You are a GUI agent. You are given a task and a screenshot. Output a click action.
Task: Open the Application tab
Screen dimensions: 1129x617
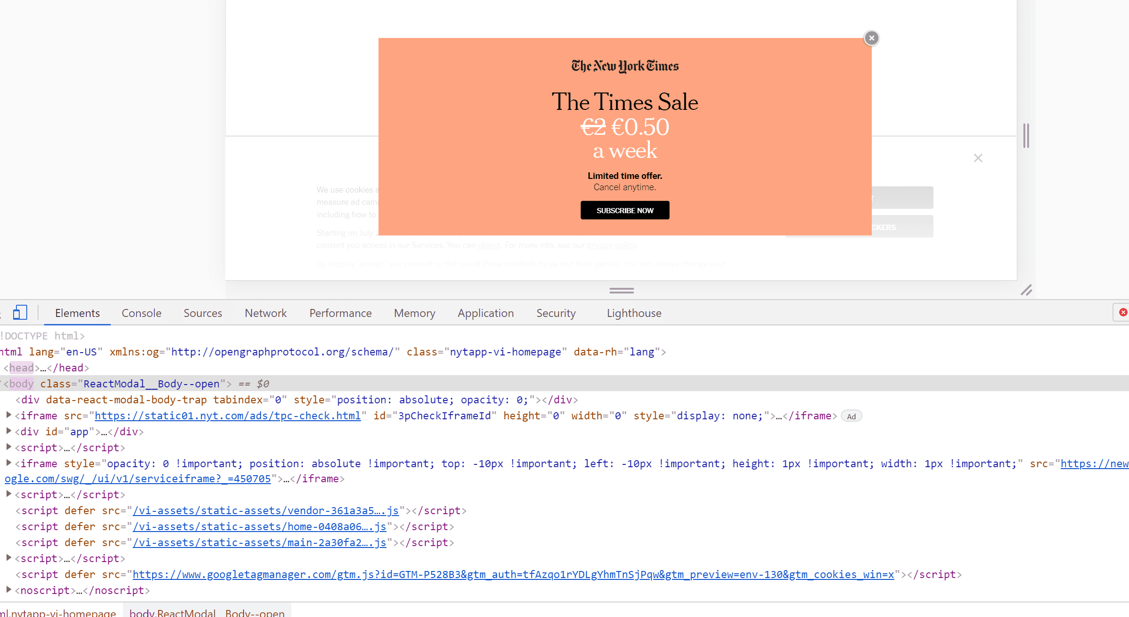[x=486, y=313]
